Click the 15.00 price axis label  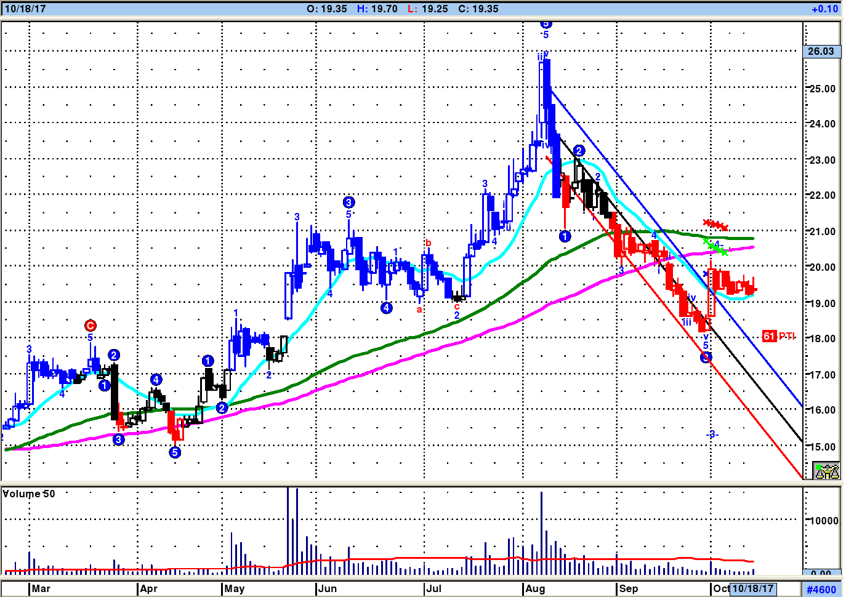tap(823, 447)
